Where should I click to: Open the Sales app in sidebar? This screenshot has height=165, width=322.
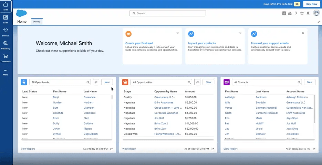(x=6, y=19)
